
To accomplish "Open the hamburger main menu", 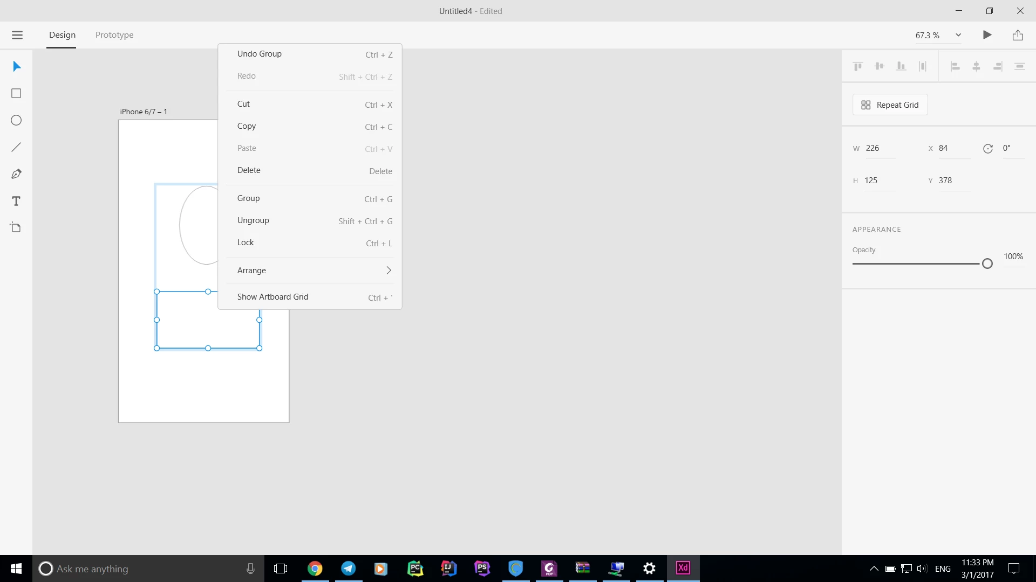I will pos(17,35).
